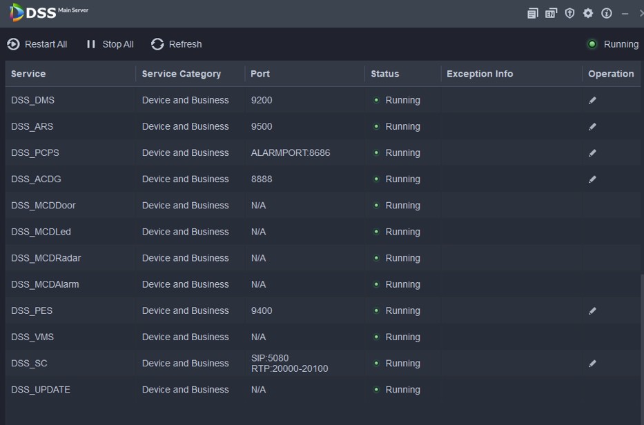Edit DSS_PCPS alarm port setting

(592, 152)
